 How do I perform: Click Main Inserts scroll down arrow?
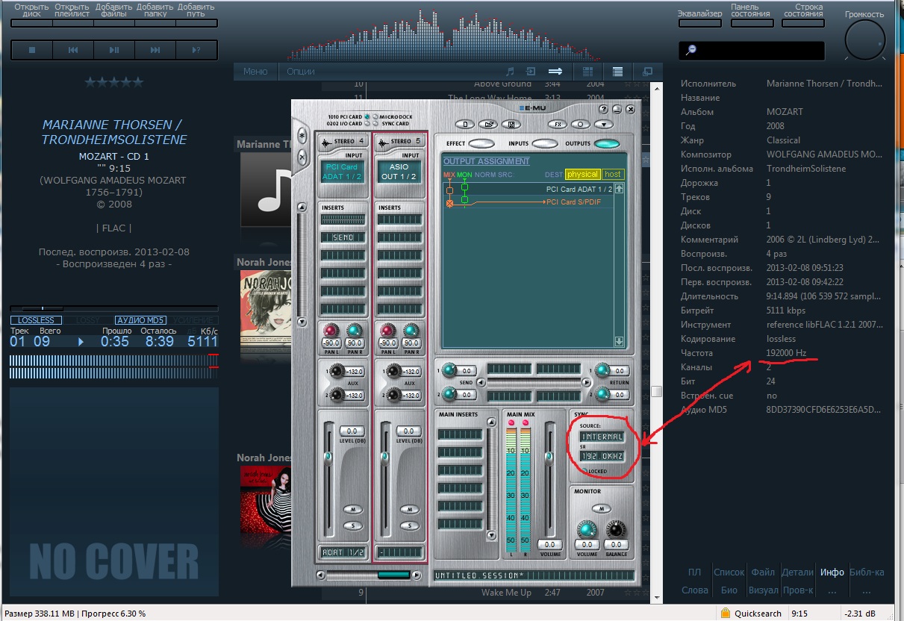coord(490,535)
